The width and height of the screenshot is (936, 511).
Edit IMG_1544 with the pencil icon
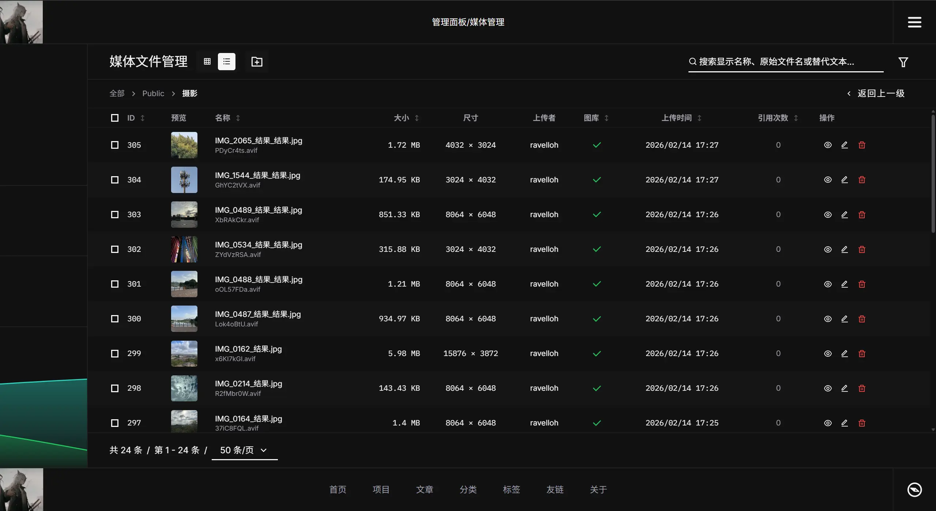[x=844, y=180]
